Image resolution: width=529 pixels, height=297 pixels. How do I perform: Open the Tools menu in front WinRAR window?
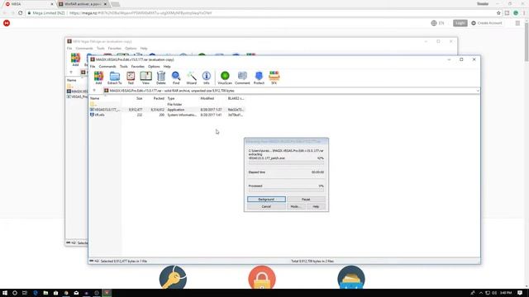point(124,67)
